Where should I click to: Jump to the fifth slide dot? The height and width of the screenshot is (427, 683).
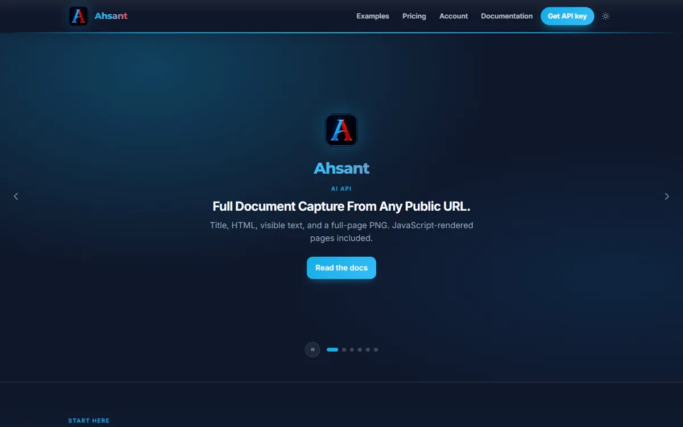pos(368,350)
